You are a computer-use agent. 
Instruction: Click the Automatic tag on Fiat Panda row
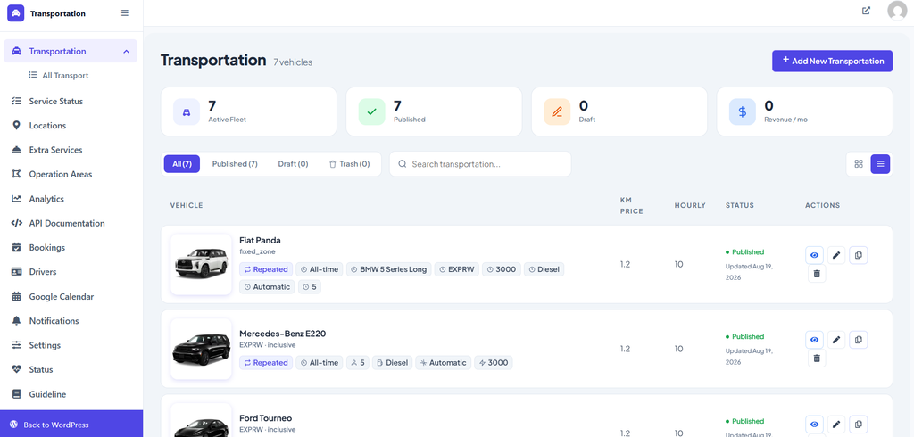point(267,286)
